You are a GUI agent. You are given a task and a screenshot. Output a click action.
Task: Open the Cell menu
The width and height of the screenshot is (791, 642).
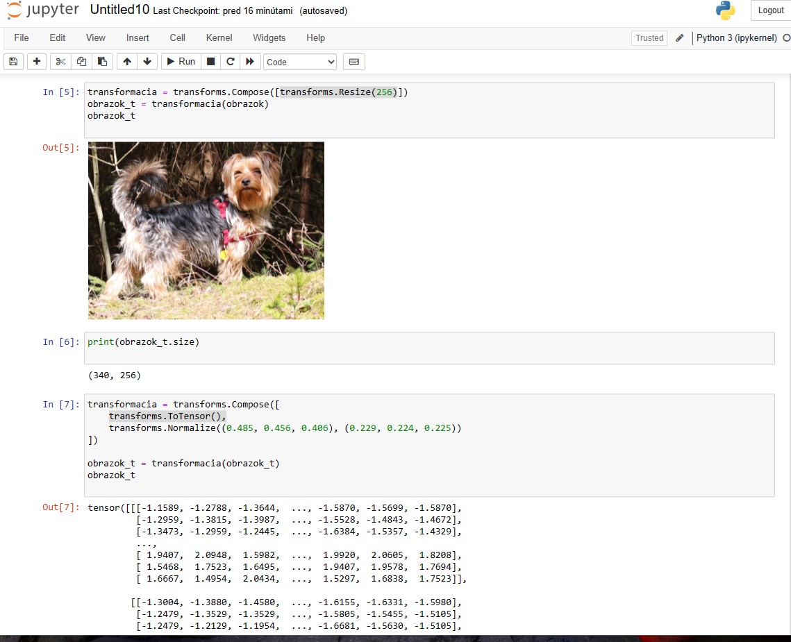click(177, 38)
